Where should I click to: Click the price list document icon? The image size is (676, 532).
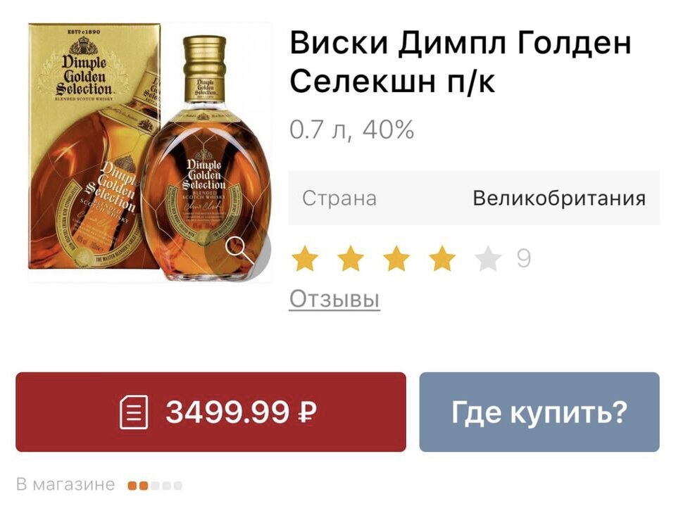pyautogui.click(x=134, y=412)
